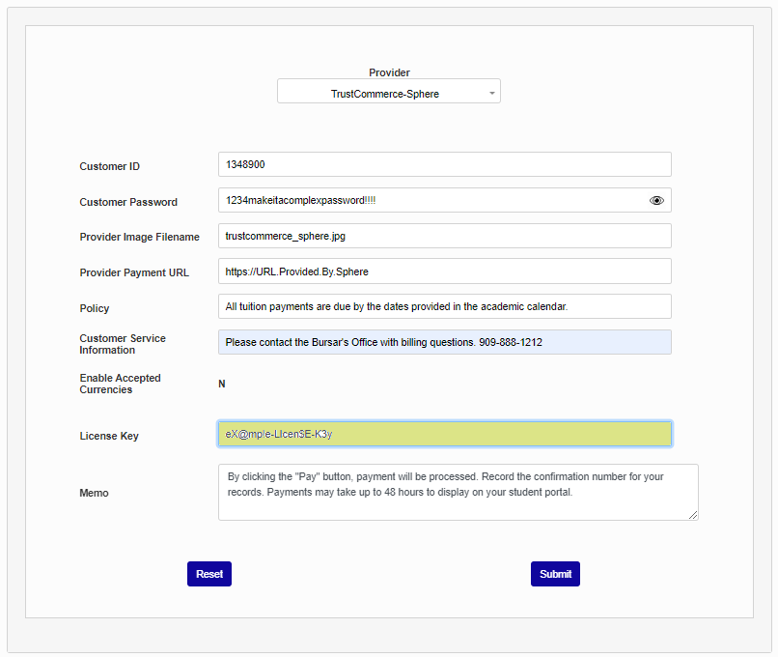Grab the Memo textarea resize handle
The height and width of the screenshot is (657, 778).
pyautogui.click(x=692, y=515)
